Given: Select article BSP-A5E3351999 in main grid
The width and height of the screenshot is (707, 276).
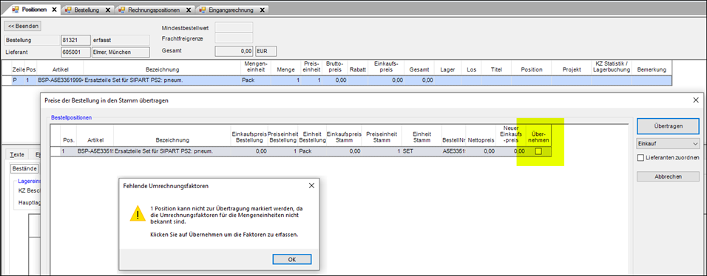Looking at the screenshot, I should tap(61, 80).
